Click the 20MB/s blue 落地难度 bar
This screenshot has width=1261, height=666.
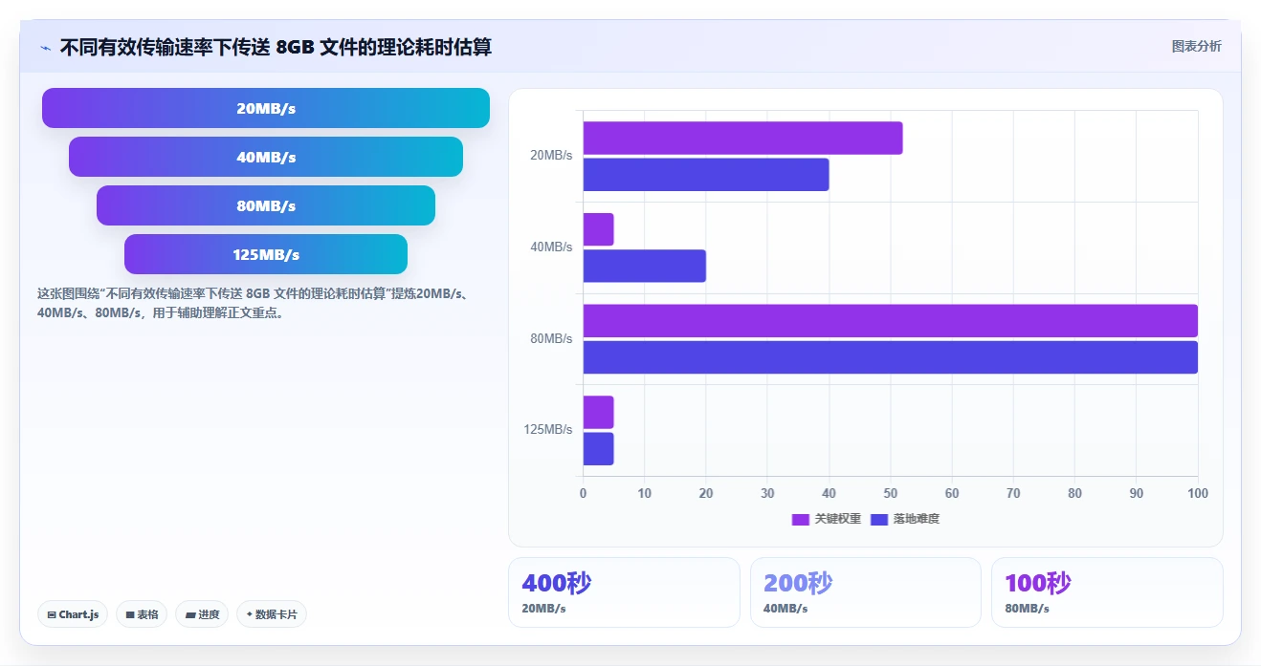pyautogui.click(x=706, y=174)
